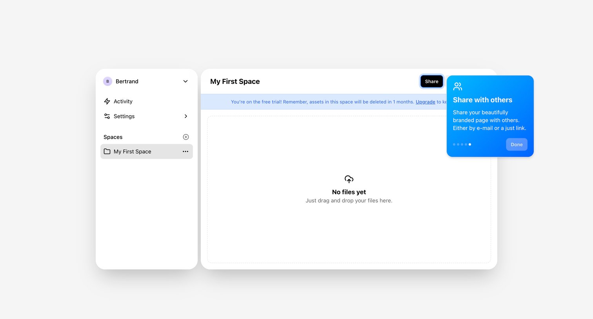
Task: Add a new space with plus icon
Action: pyautogui.click(x=186, y=137)
